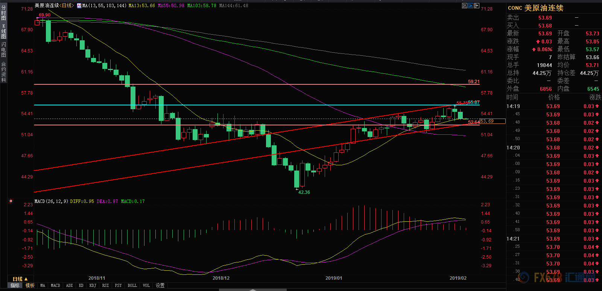Switch to 分时图 view in left sidebar
Image resolution: width=602 pixels, height=291 pixels.
click(3, 12)
